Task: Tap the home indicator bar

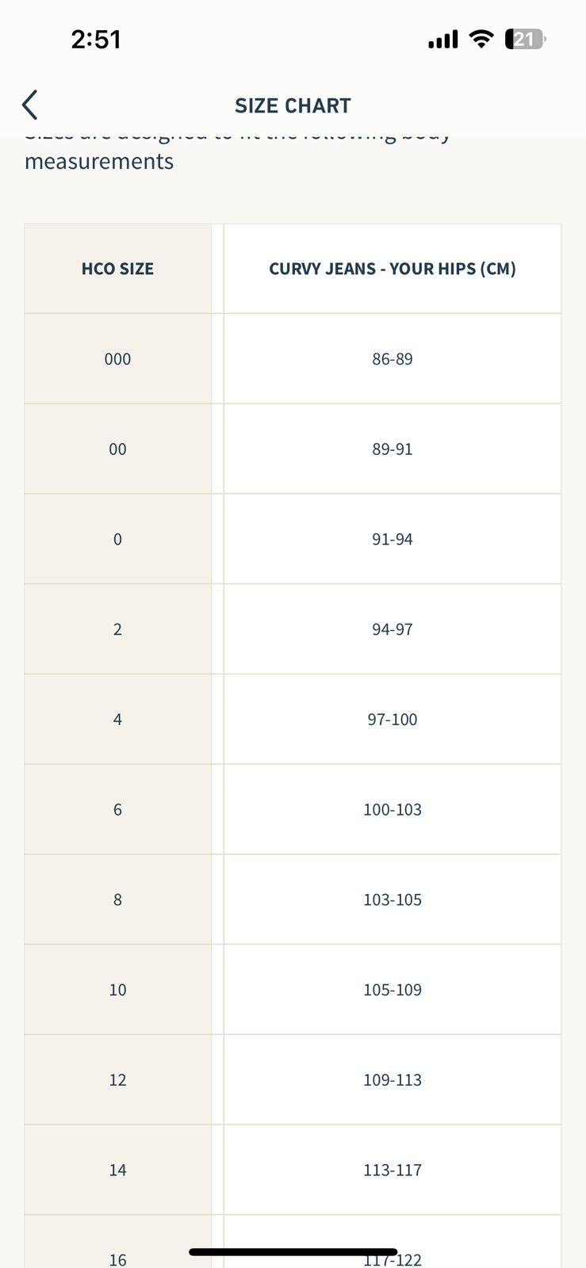Action: tap(293, 1252)
